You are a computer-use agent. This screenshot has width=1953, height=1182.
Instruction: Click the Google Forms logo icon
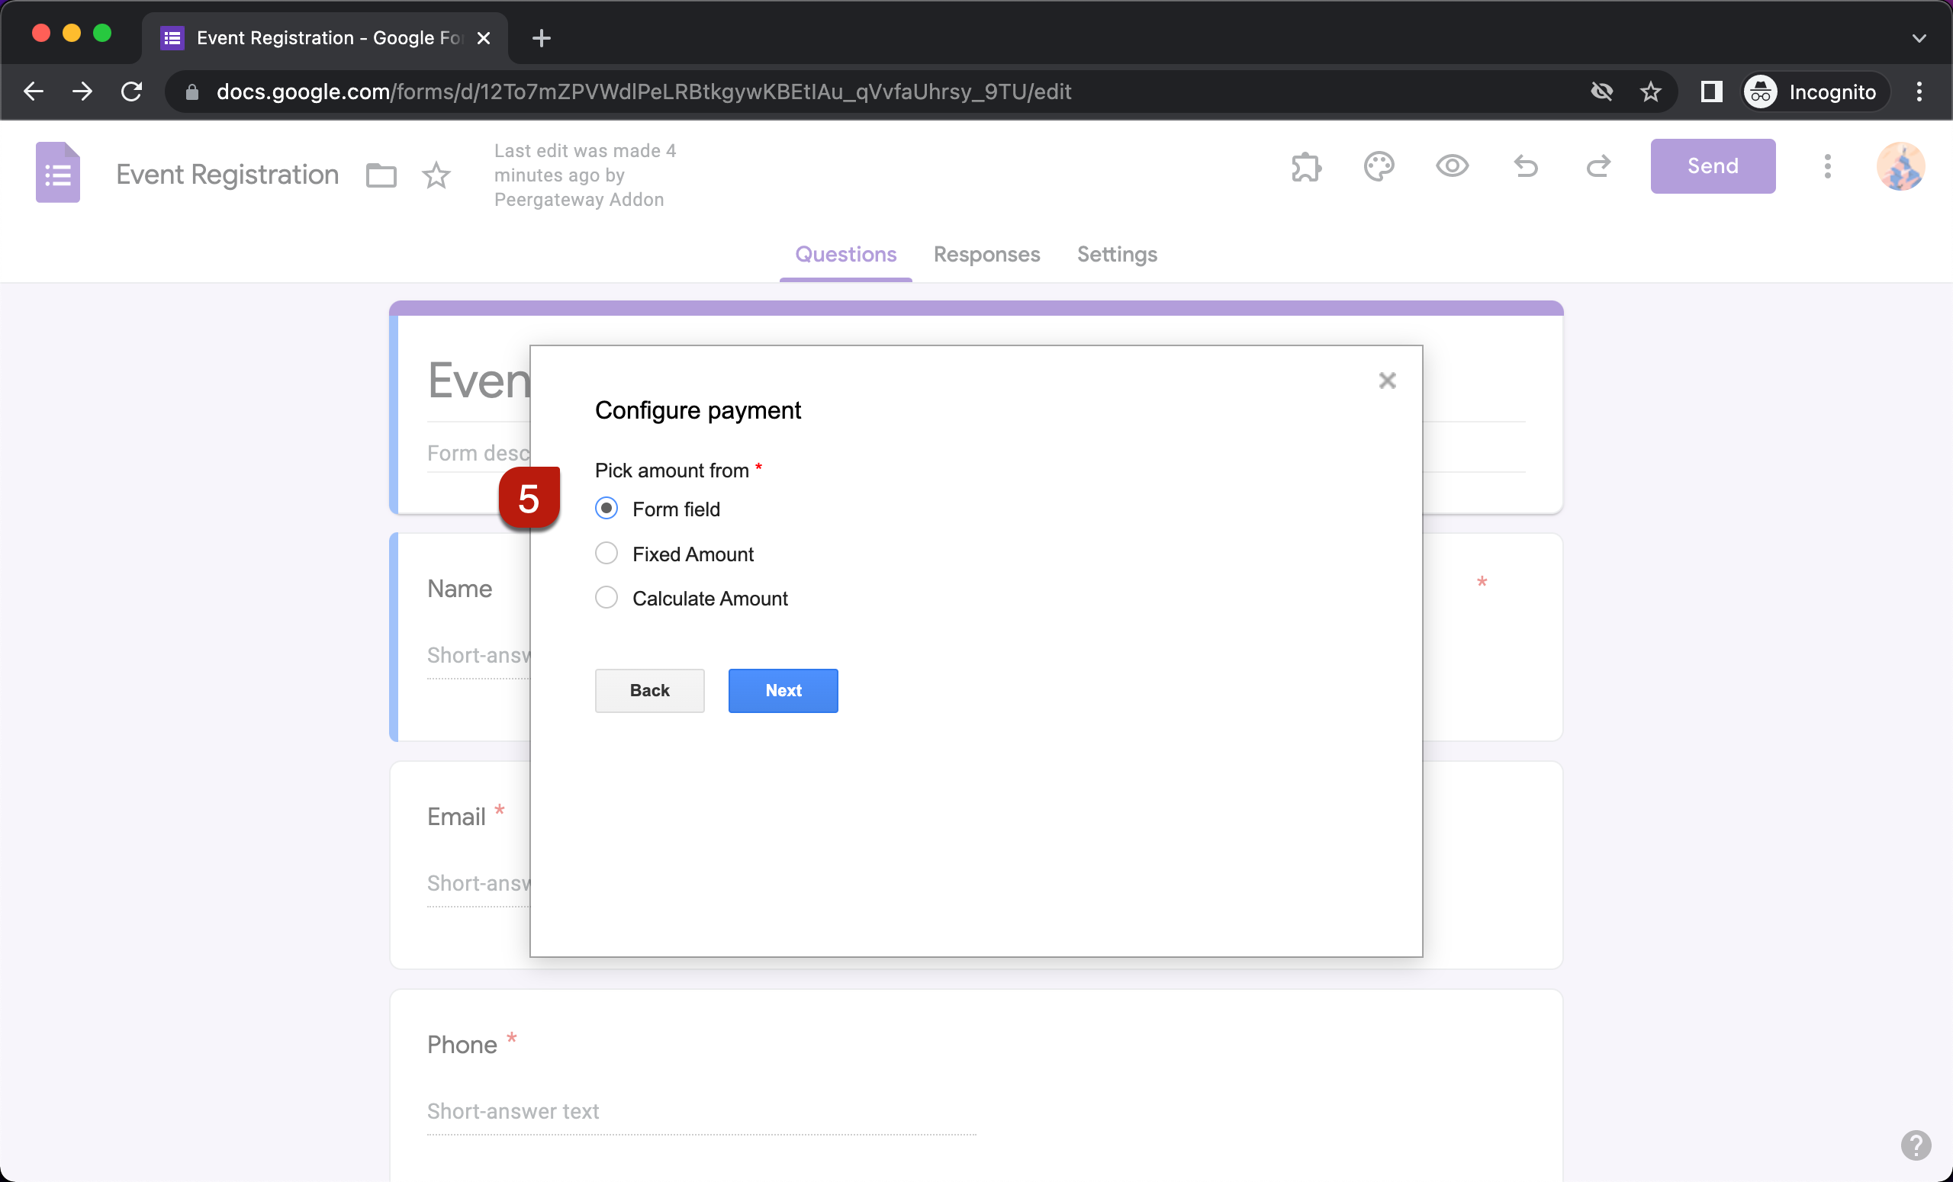click(57, 172)
